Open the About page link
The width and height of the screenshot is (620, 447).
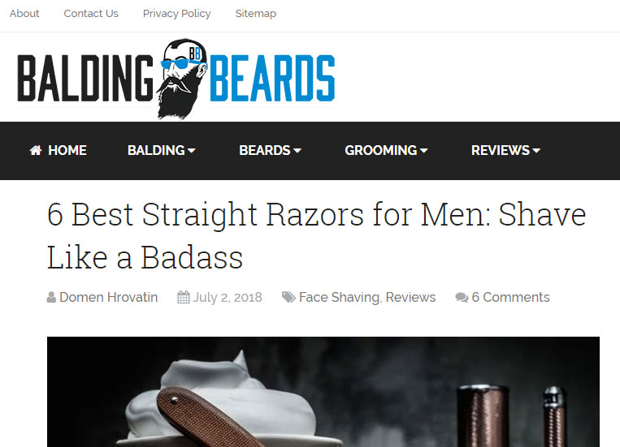[24, 14]
